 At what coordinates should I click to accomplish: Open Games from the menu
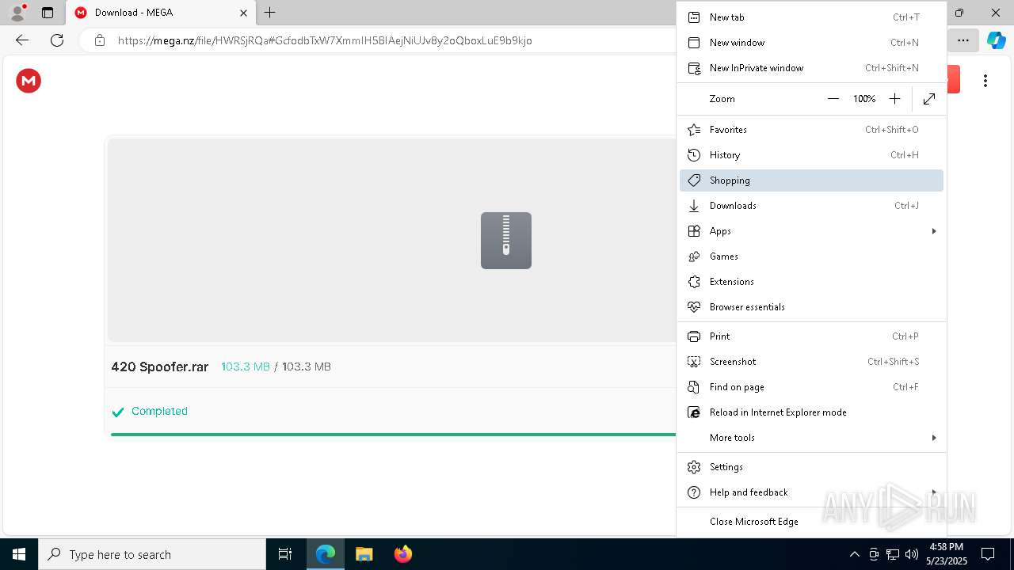coord(811,256)
